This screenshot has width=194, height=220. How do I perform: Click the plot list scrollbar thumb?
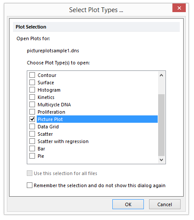[x=161, y=125]
